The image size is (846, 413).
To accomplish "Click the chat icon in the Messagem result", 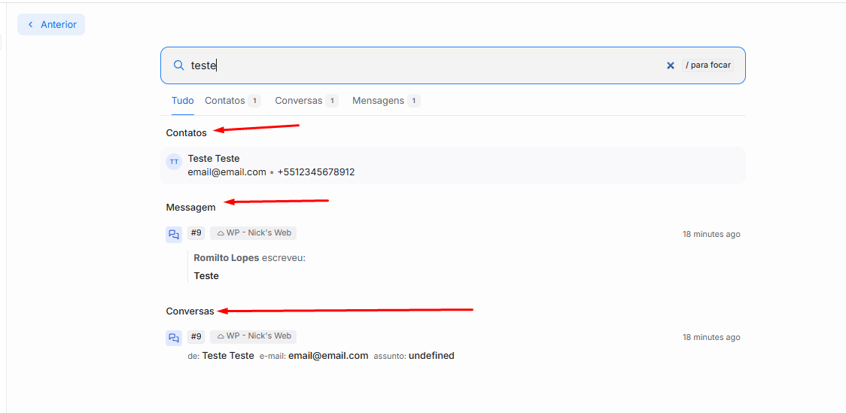I will coord(174,235).
